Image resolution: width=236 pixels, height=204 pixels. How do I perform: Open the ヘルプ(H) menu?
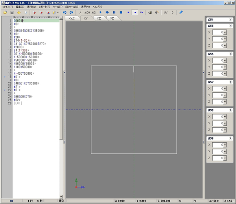point(98,7)
